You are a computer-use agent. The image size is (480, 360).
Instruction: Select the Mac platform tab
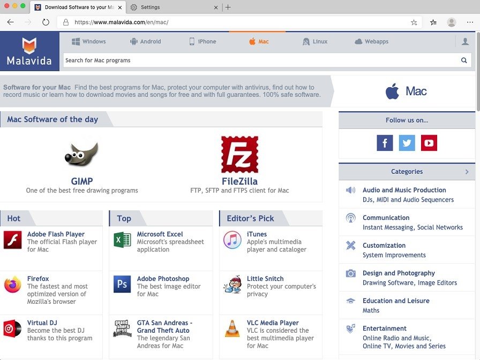259,42
